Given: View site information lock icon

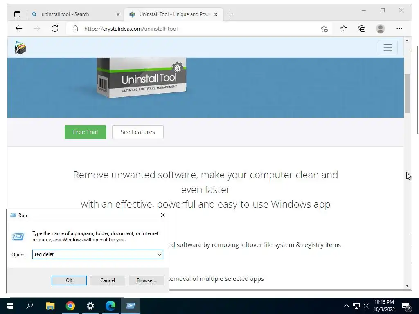Looking at the screenshot, I should pyautogui.click(x=75, y=29).
